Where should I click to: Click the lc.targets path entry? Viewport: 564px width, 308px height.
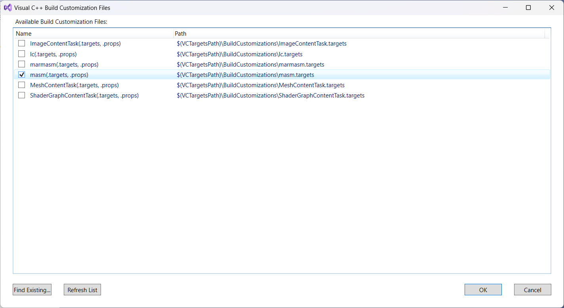click(x=240, y=54)
